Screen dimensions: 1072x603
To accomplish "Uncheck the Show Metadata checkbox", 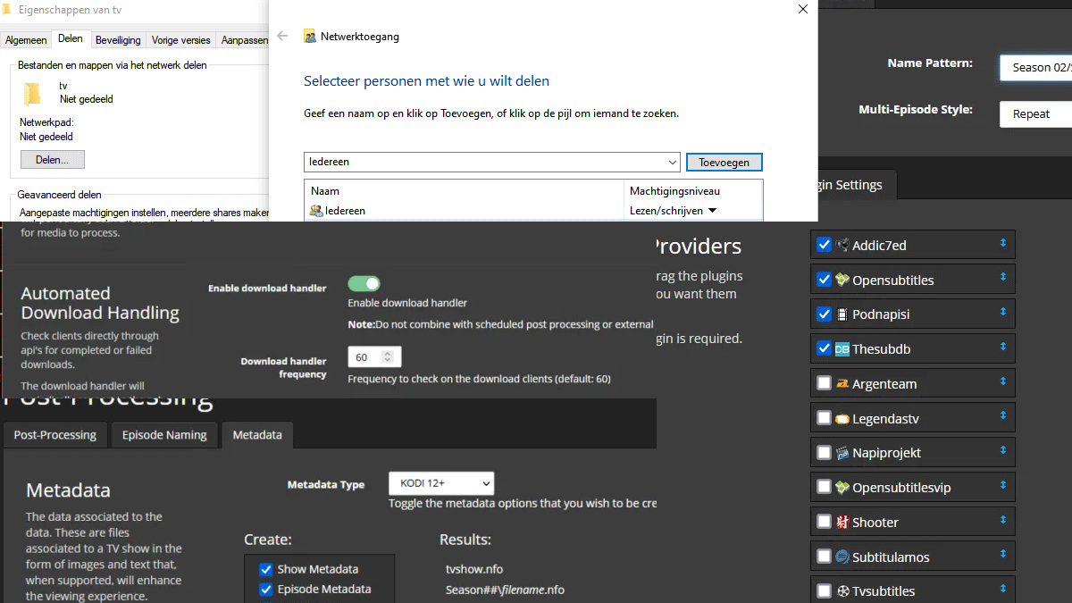I will 265,569.
